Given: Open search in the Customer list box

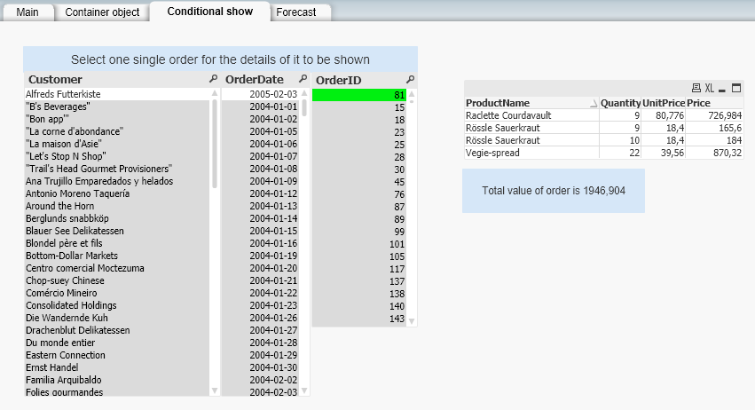Looking at the screenshot, I should (213, 79).
